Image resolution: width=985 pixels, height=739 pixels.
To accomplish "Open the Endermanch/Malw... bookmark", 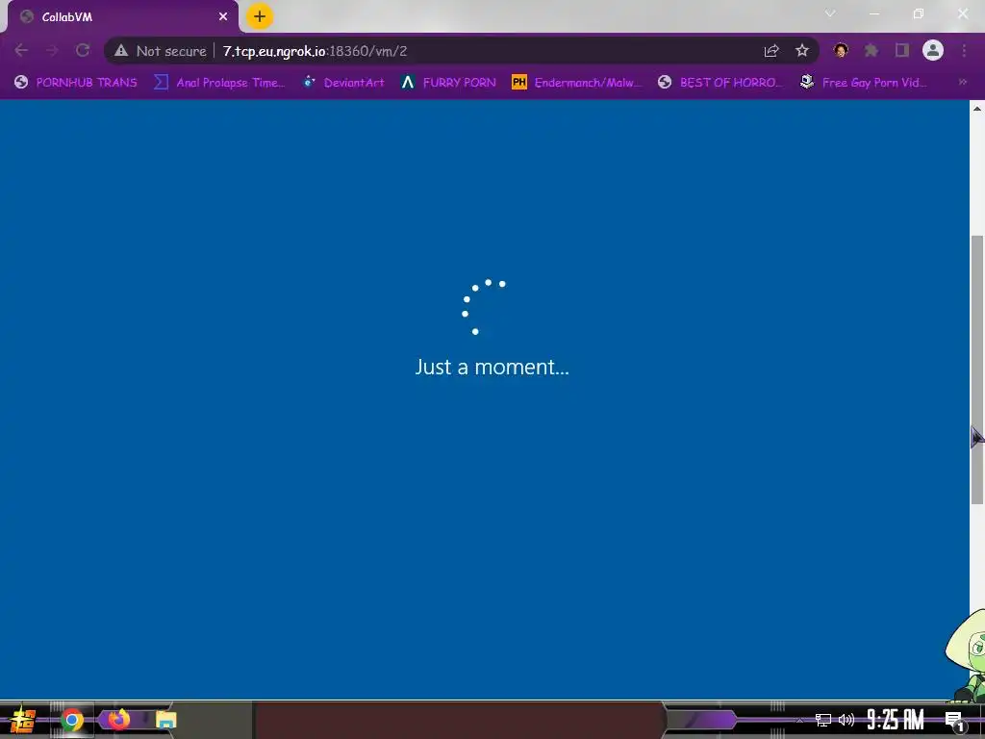I will 577,83.
